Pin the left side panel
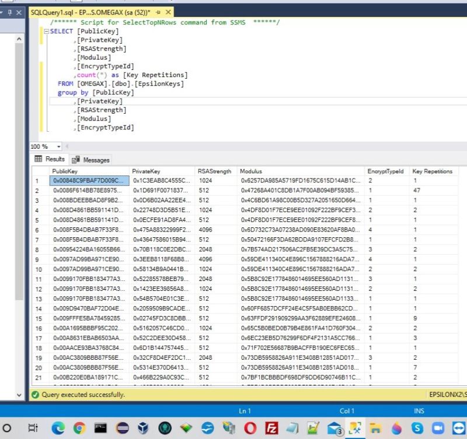Viewport: 467px width, 439px height. pos(10,12)
